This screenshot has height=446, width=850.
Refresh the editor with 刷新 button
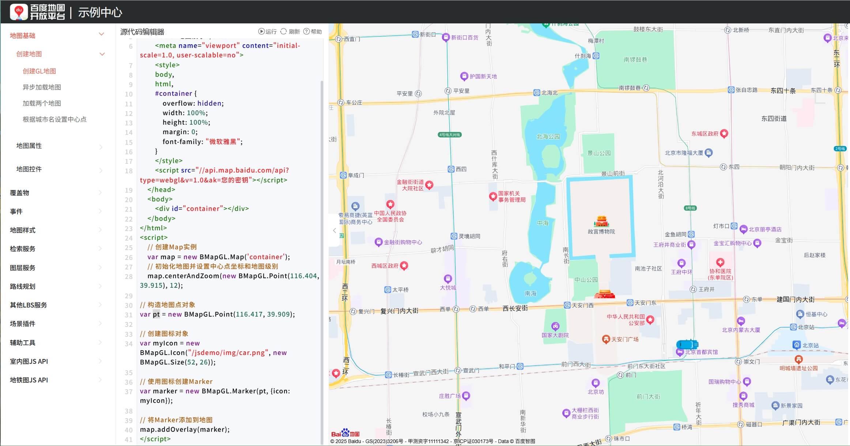(290, 31)
